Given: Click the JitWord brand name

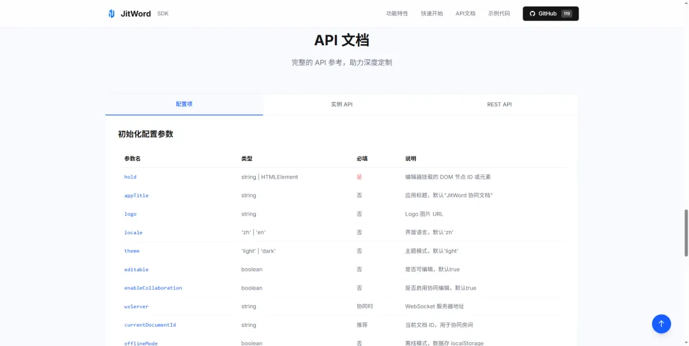Looking at the screenshot, I should click(136, 13).
